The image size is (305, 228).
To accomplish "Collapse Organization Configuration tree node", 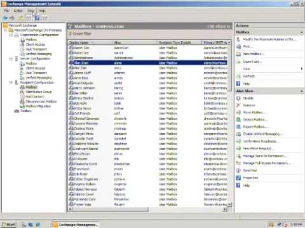I will [x=11, y=35].
